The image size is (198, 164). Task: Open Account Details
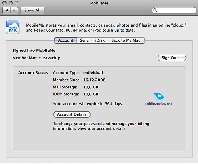pyautogui.click(x=72, y=114)
